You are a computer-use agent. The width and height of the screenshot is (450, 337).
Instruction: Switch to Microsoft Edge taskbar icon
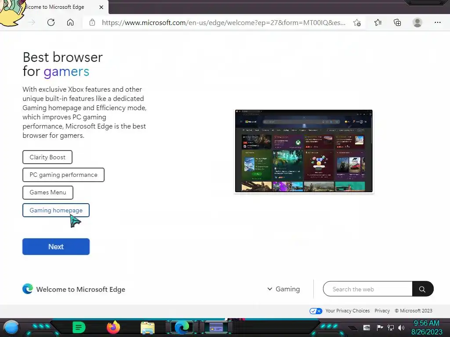coord(182,327)
